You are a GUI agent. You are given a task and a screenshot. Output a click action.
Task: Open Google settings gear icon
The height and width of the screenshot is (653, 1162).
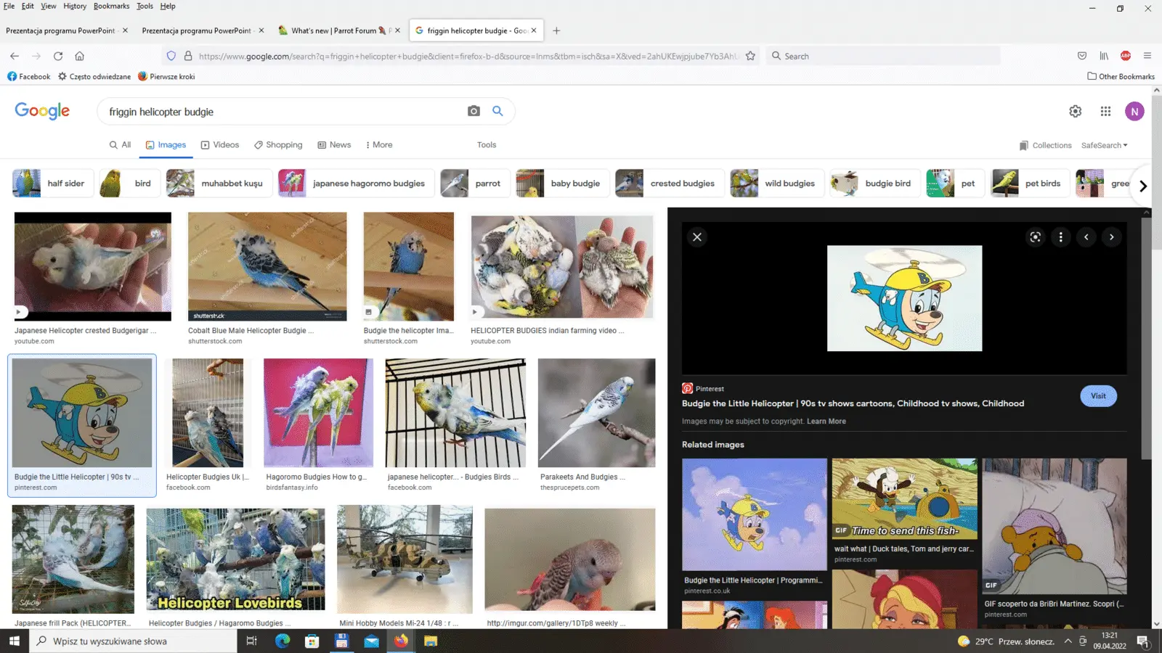pos(1075,111)
